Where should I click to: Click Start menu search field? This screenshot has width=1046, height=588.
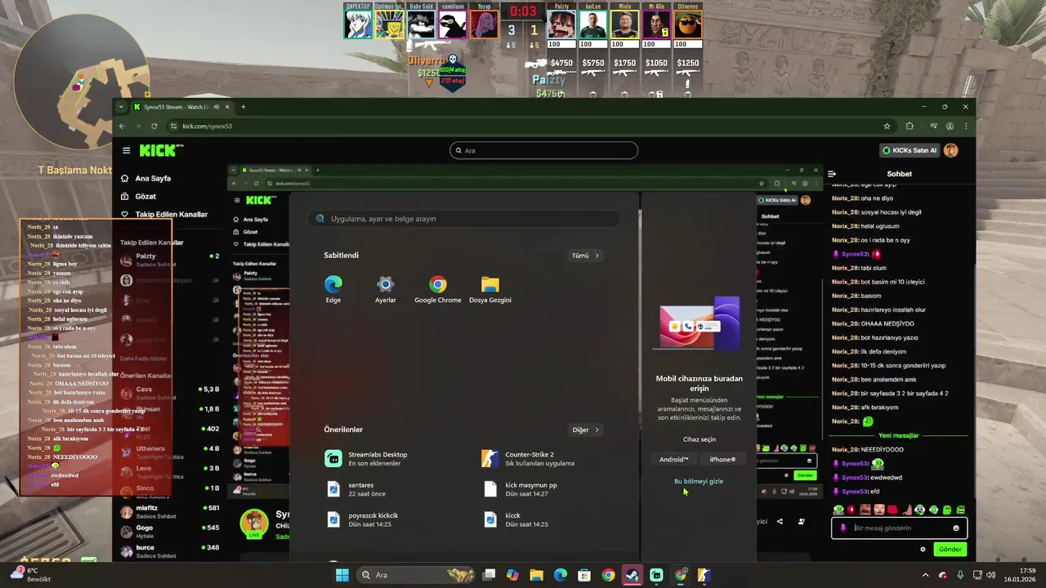tap(464, 219)
